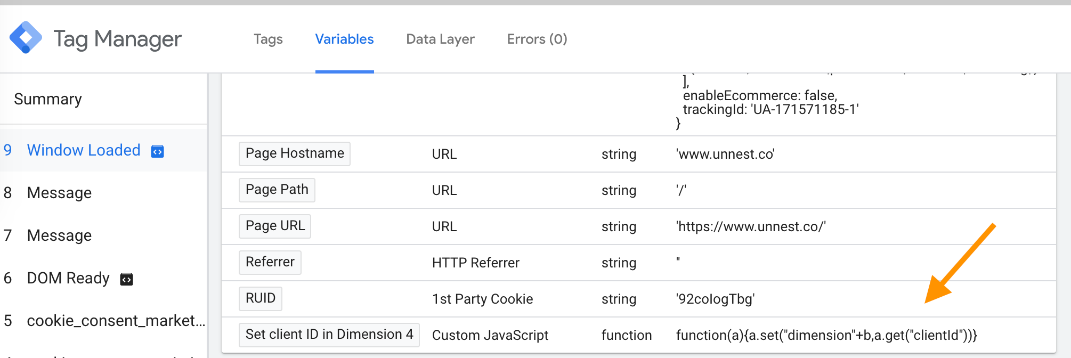1071x358 pixels.
Task: Select event 6 DOM Ready
Action: point(103,278)
